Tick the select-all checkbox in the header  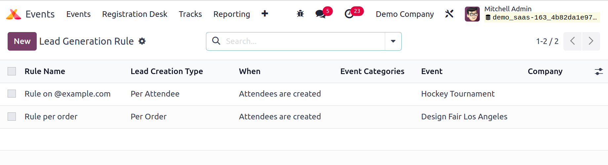pos(12,71)
